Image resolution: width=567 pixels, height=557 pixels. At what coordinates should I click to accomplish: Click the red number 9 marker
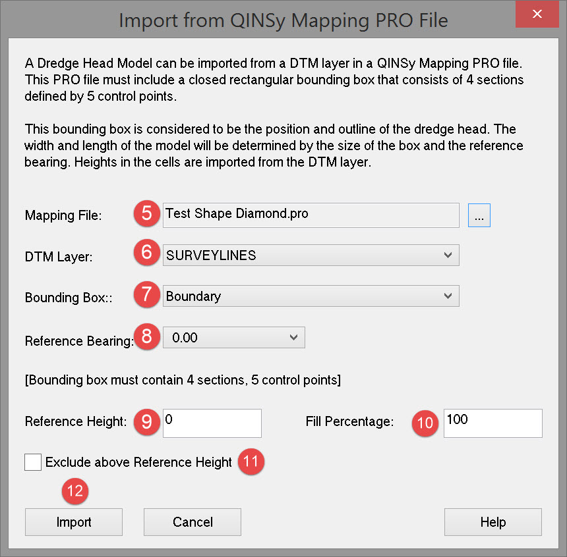(x=146, y=423)
